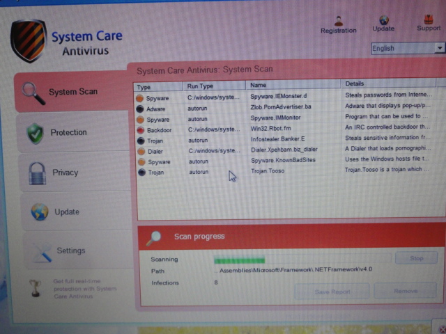The image size is (446, 334).
Task: Click the Update globe icon in sidebar
Action: 40,212
